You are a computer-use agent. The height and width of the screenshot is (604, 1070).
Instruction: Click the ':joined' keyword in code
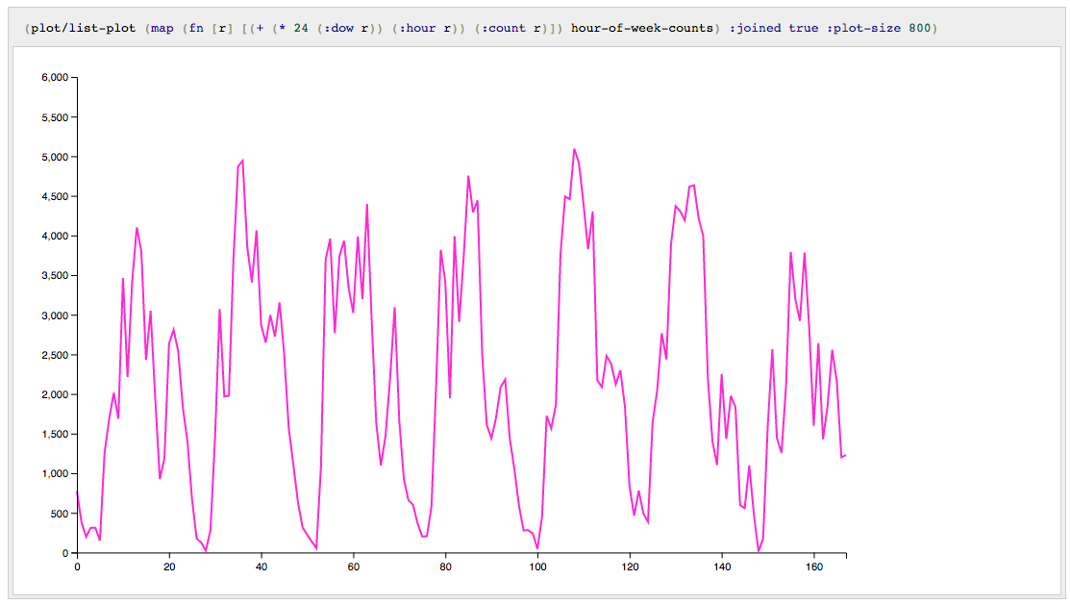(x=755, y=28)
